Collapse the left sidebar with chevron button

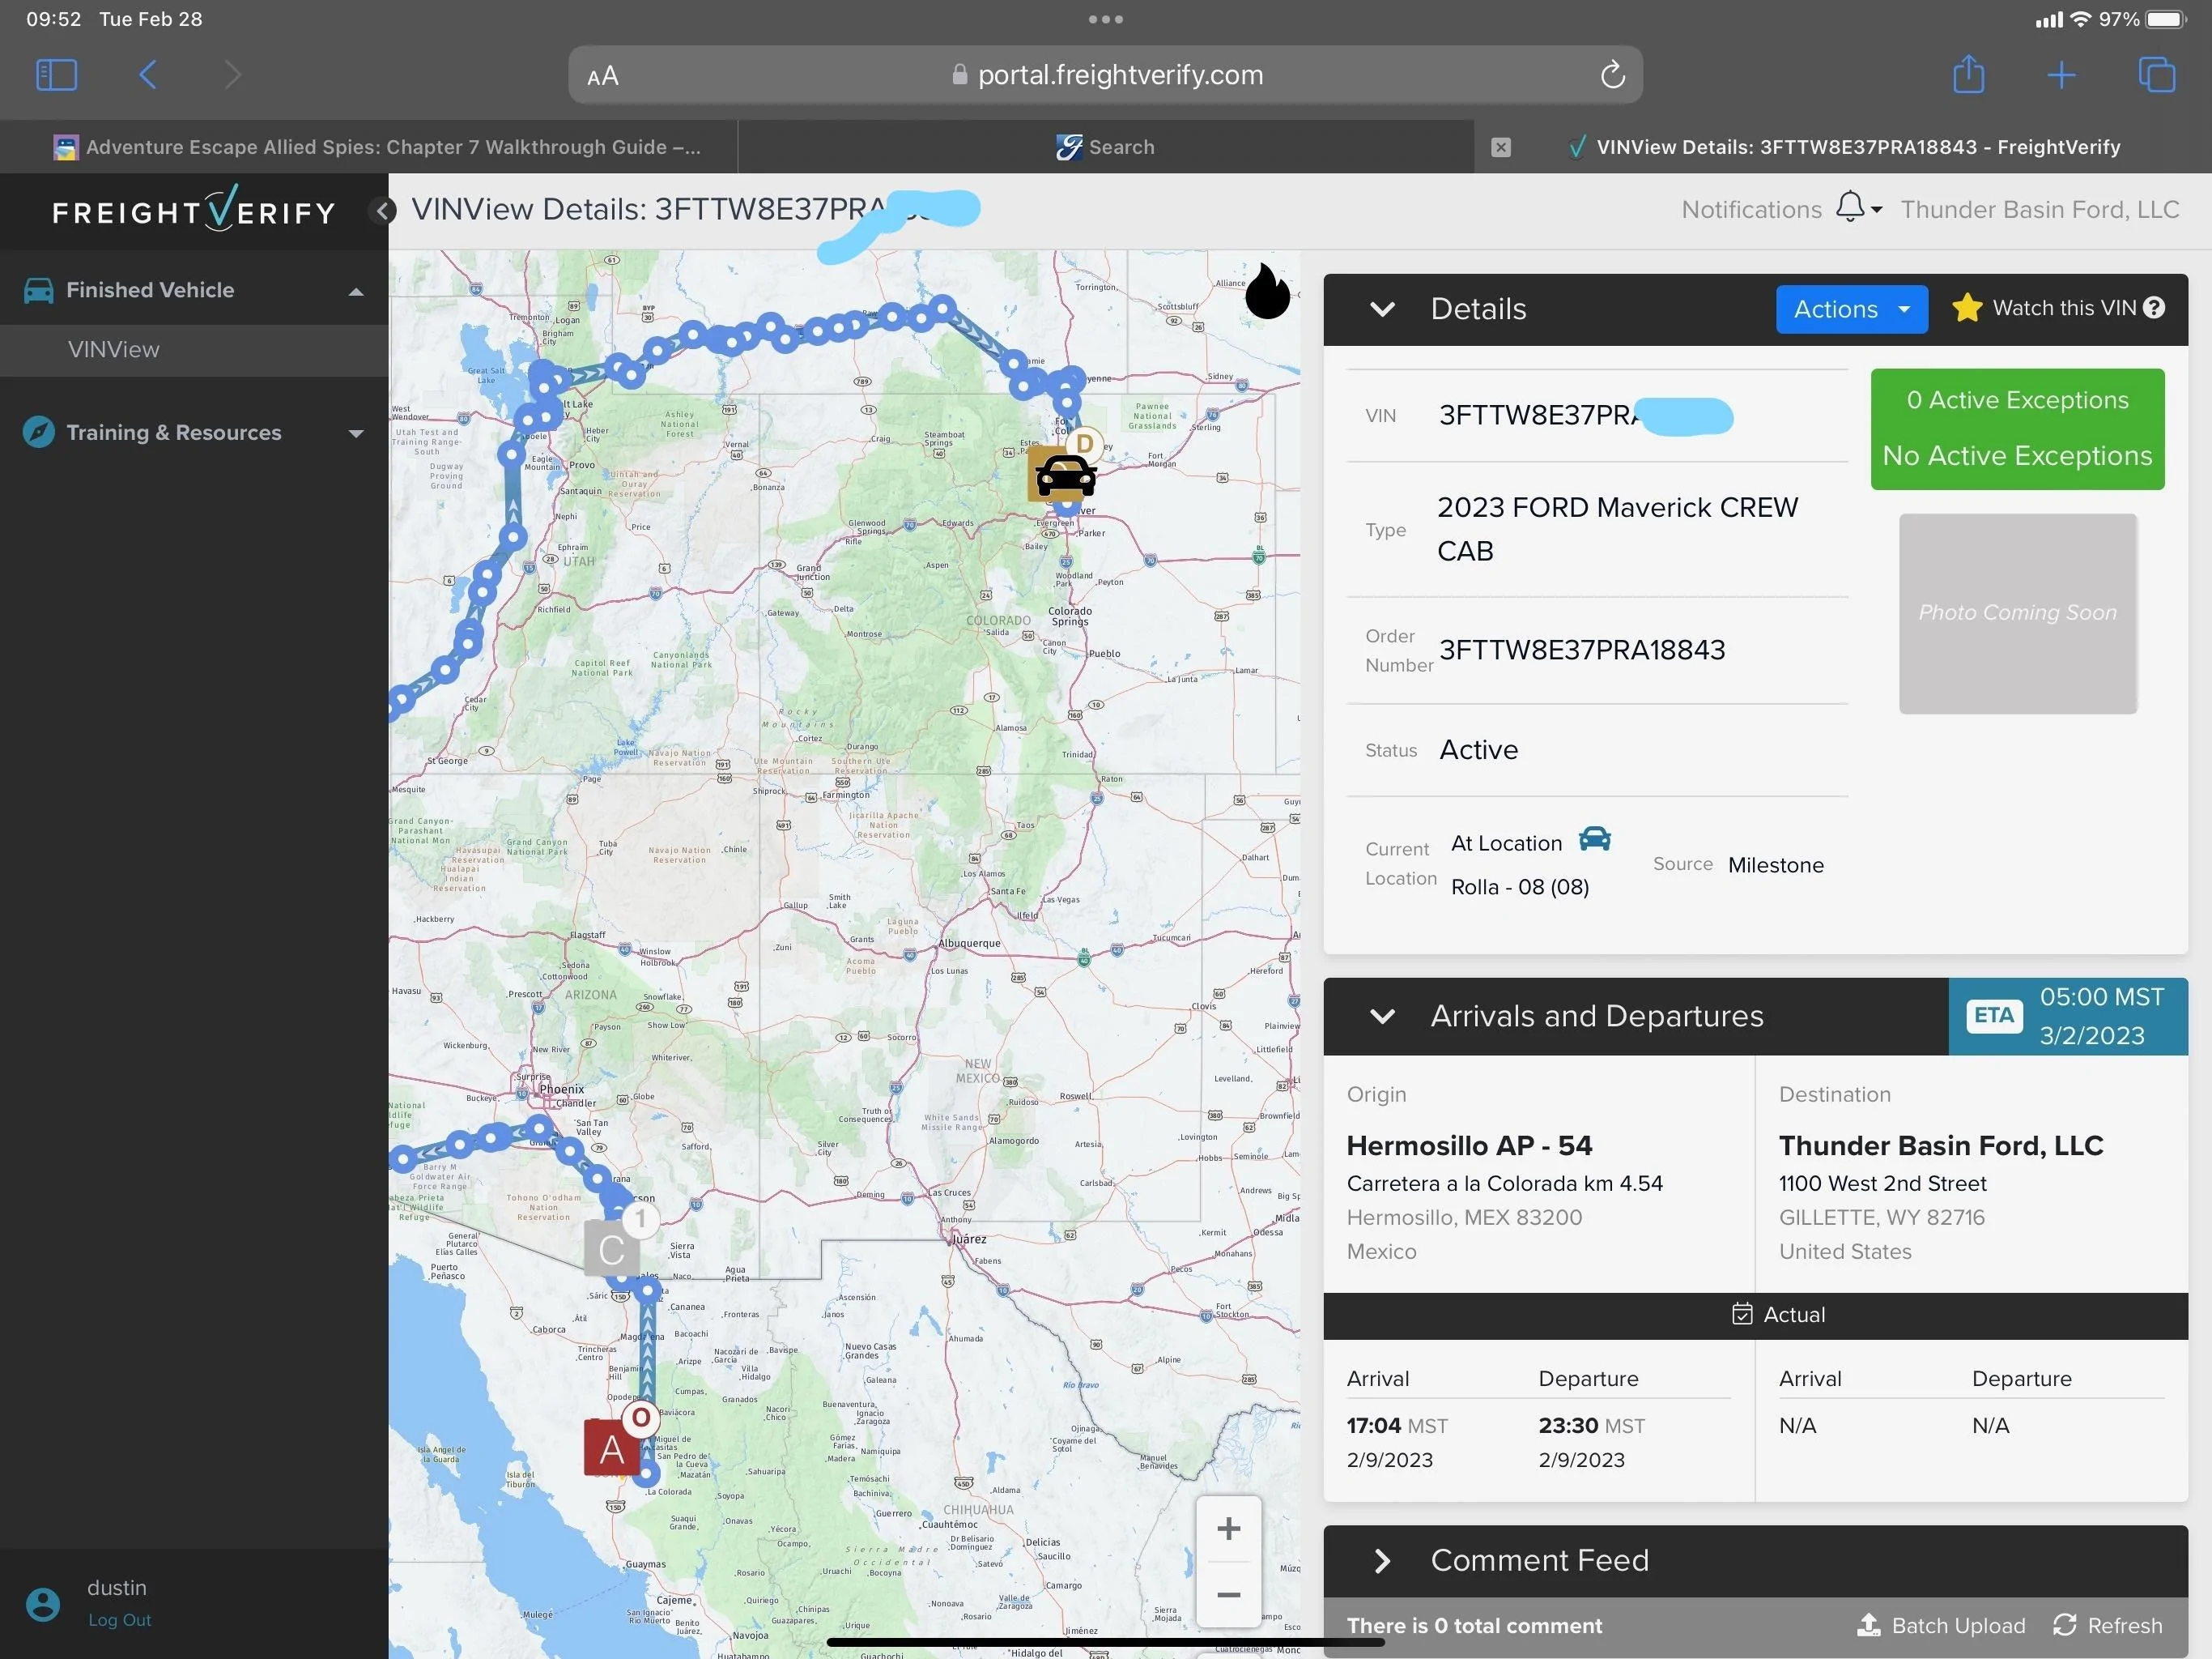pyautogui.click(x=383, y=210)
